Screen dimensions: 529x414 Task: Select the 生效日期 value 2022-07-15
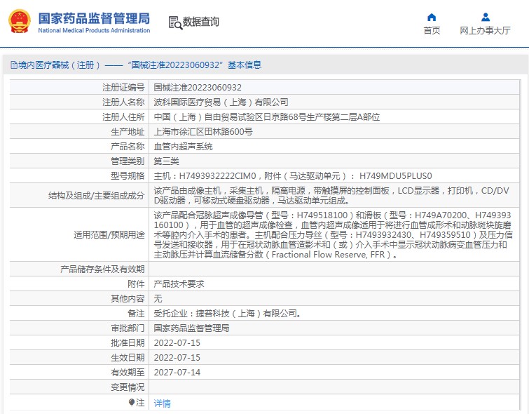(x=177, y=358)
